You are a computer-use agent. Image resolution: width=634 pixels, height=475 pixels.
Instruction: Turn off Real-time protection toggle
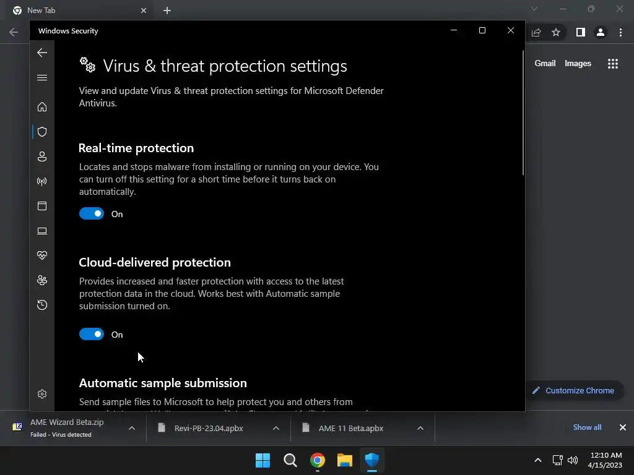point(92,213)
